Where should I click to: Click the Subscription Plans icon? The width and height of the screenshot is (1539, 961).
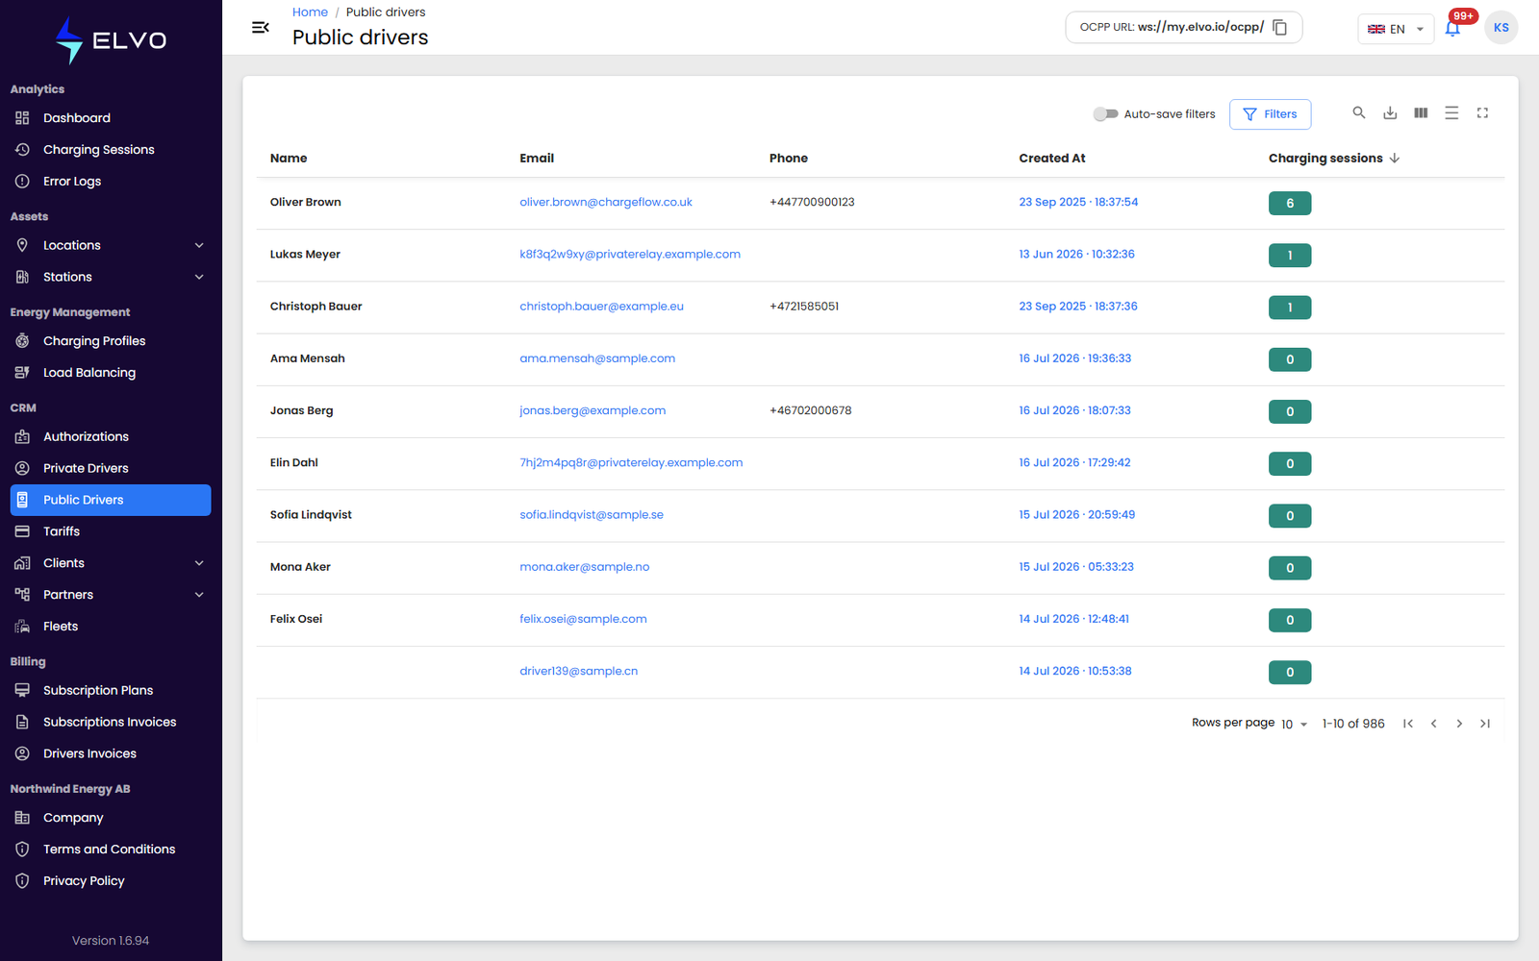[22, 690]
